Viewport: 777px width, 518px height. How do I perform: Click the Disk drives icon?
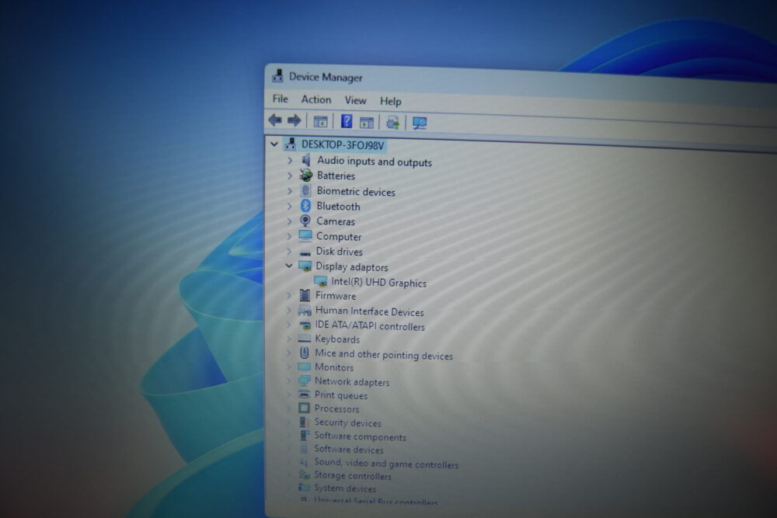pos(305,252)
